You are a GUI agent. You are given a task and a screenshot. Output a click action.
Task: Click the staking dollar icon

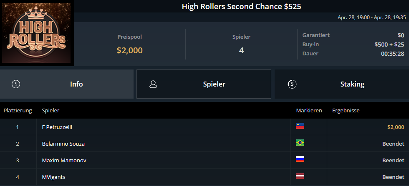pos(292,84)
